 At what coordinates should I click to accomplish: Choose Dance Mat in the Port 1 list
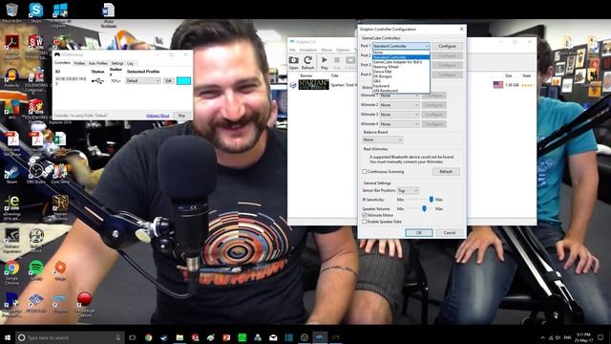(x=401, y=72)
